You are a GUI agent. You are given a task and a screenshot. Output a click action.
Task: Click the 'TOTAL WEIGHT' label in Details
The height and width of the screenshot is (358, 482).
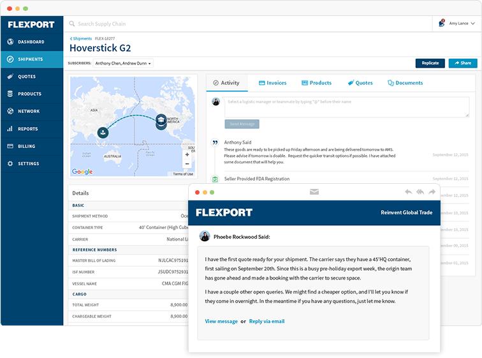[x=85, y=305]
